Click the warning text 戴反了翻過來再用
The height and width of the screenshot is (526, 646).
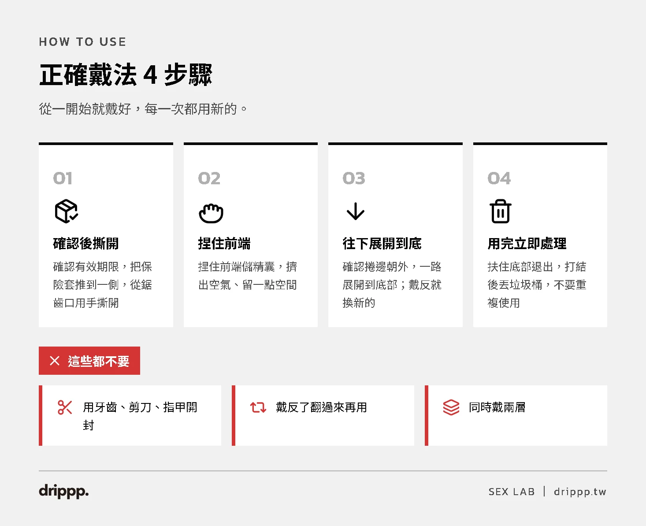pyautogui.click(x=321, y=407)
